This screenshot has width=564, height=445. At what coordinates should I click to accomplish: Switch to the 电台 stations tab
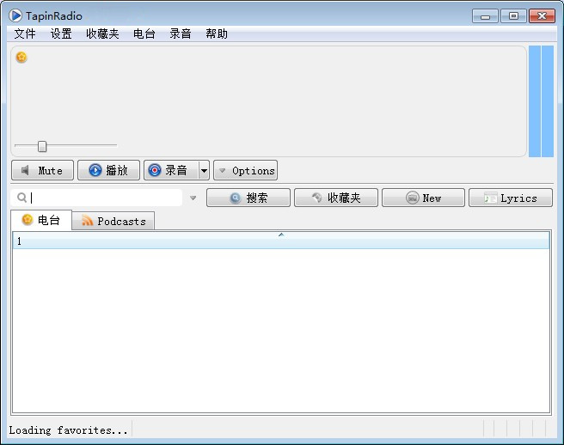(41, 220)
